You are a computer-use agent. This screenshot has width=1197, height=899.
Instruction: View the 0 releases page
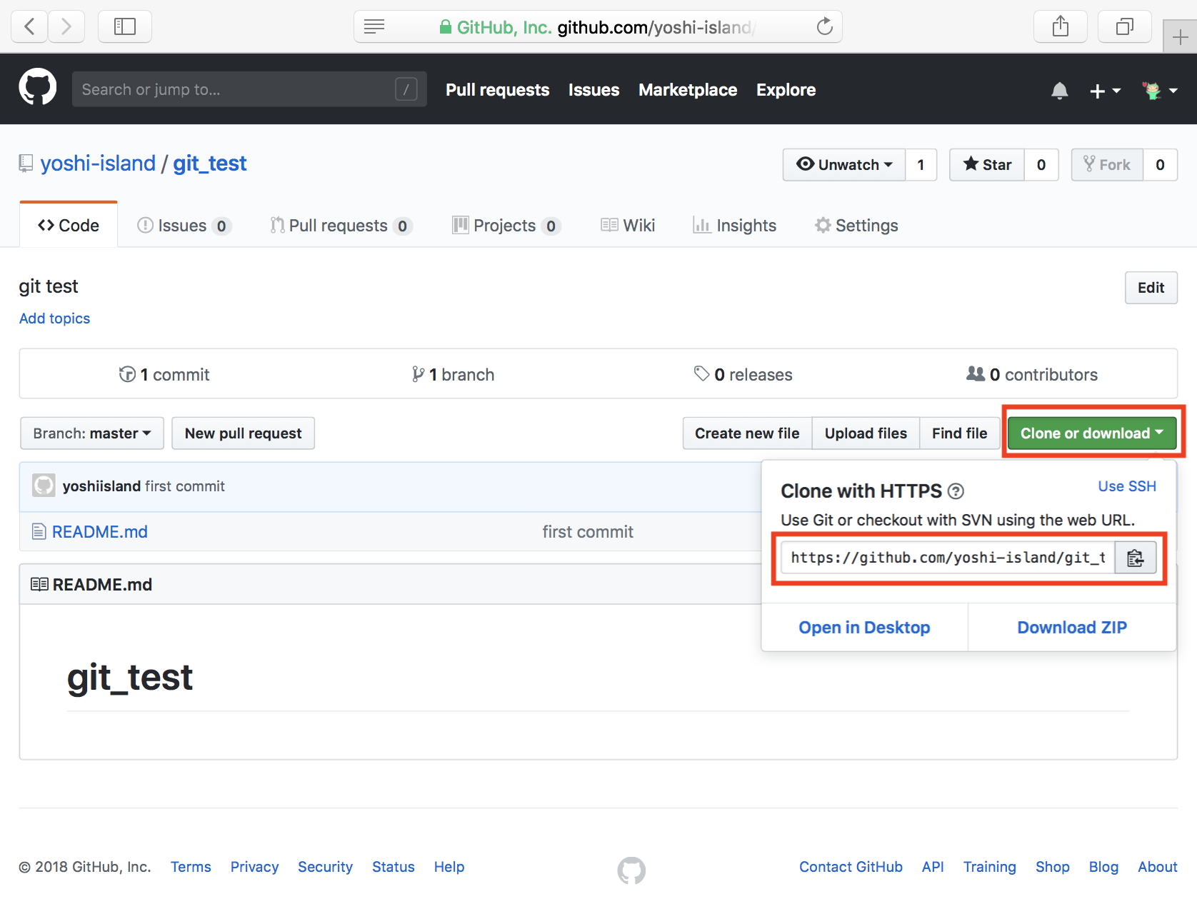point(743,374)
